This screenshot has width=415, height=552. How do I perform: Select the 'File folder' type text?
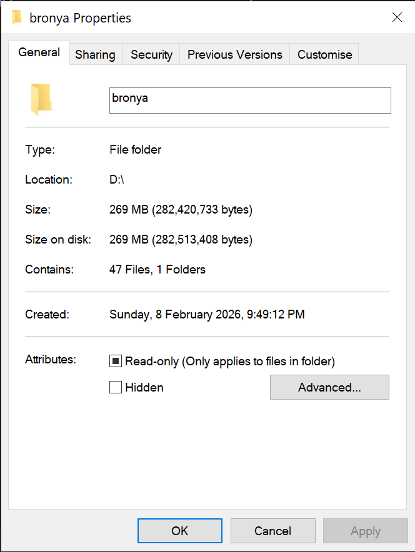[135, 150]
